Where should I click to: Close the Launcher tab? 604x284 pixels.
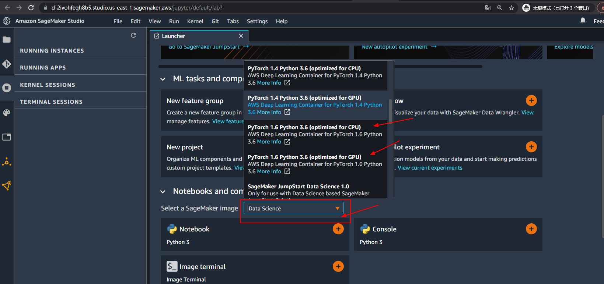(241, 36)
